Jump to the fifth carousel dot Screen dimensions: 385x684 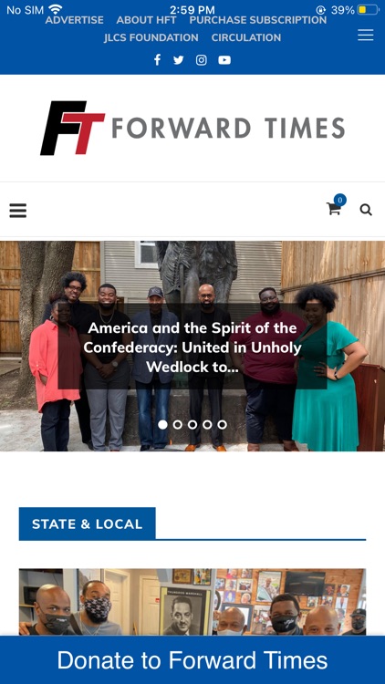pos(223,424)
